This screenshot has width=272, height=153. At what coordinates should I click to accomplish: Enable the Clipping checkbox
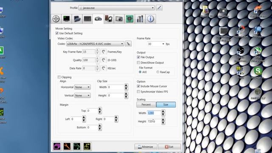[59, 77]
